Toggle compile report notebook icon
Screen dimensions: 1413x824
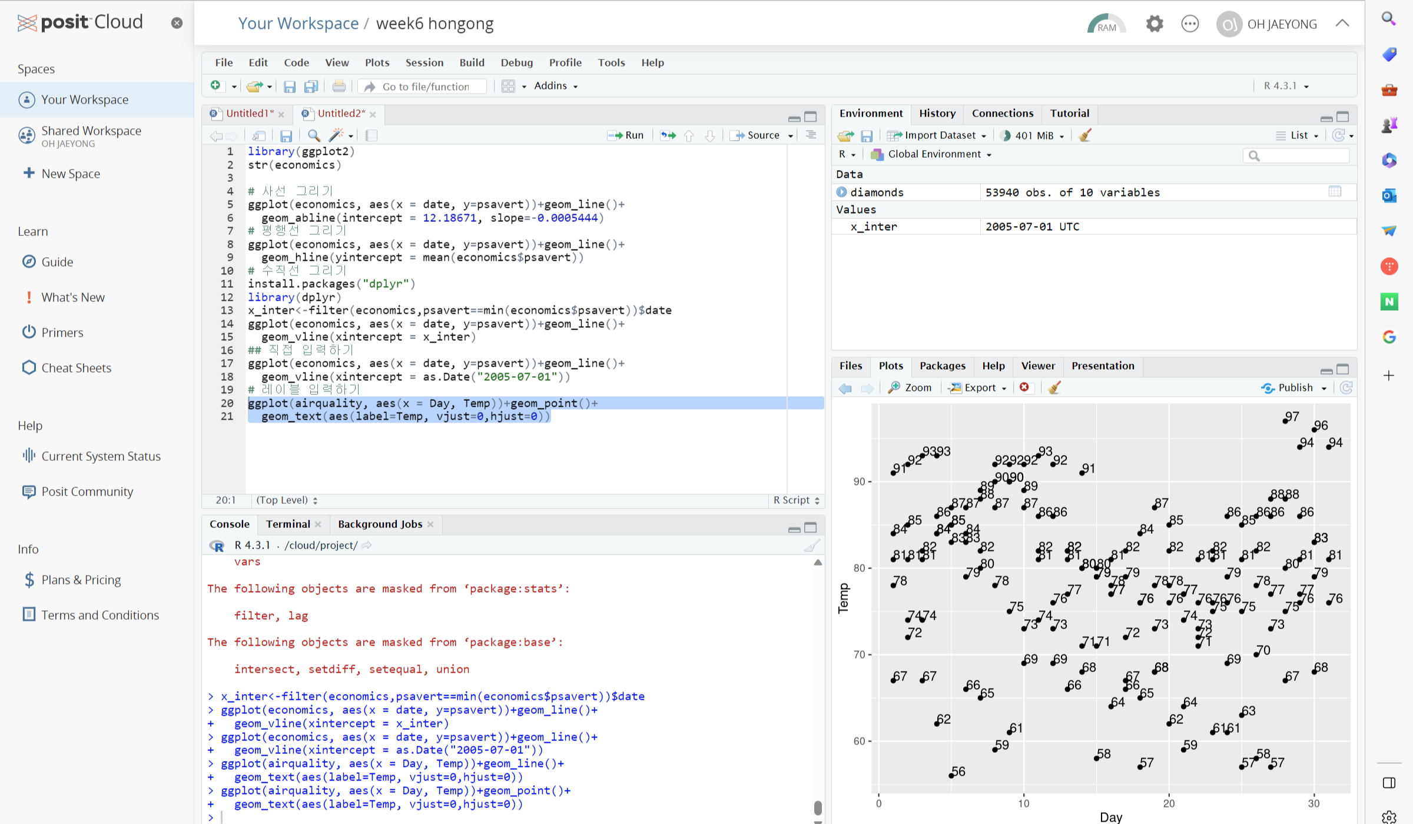click(x=372, y=136)
